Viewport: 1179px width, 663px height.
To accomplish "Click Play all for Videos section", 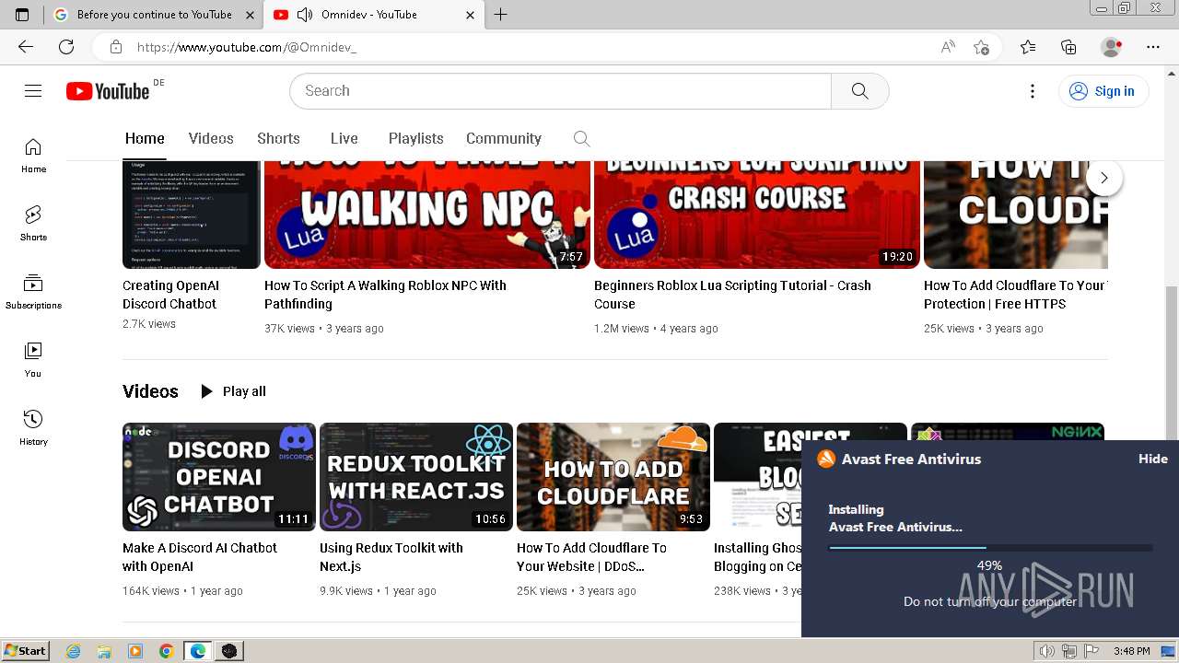I will [x=233, y=391].
